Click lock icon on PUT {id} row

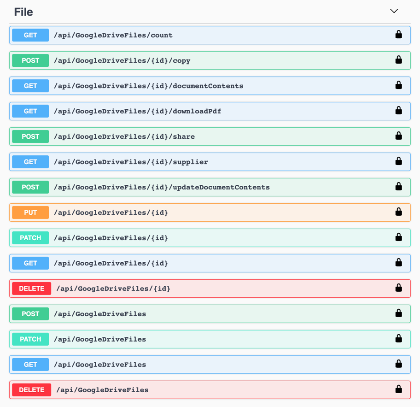coord(398,212)
